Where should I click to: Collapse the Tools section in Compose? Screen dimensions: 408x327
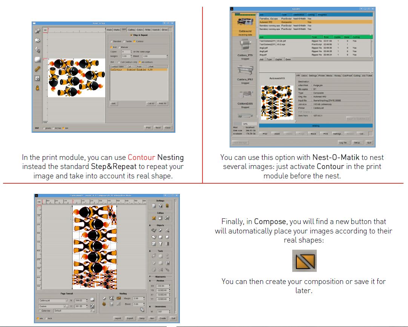(x=150, y=251)
